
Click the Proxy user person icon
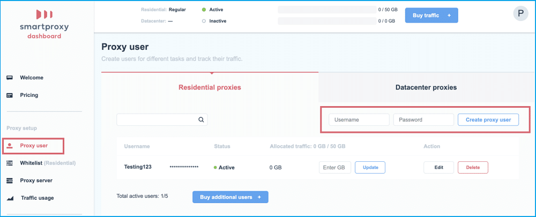(10, 146)
